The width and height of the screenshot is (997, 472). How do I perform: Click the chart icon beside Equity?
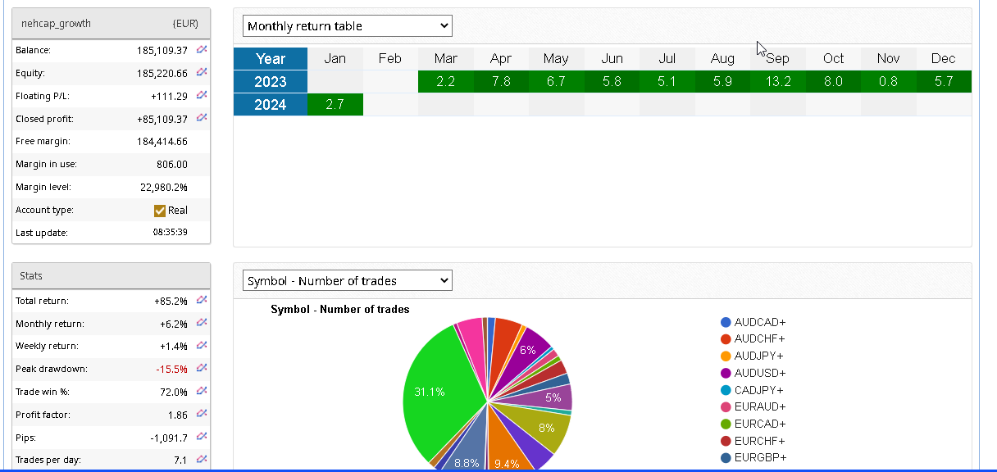[x=202, y=72]
